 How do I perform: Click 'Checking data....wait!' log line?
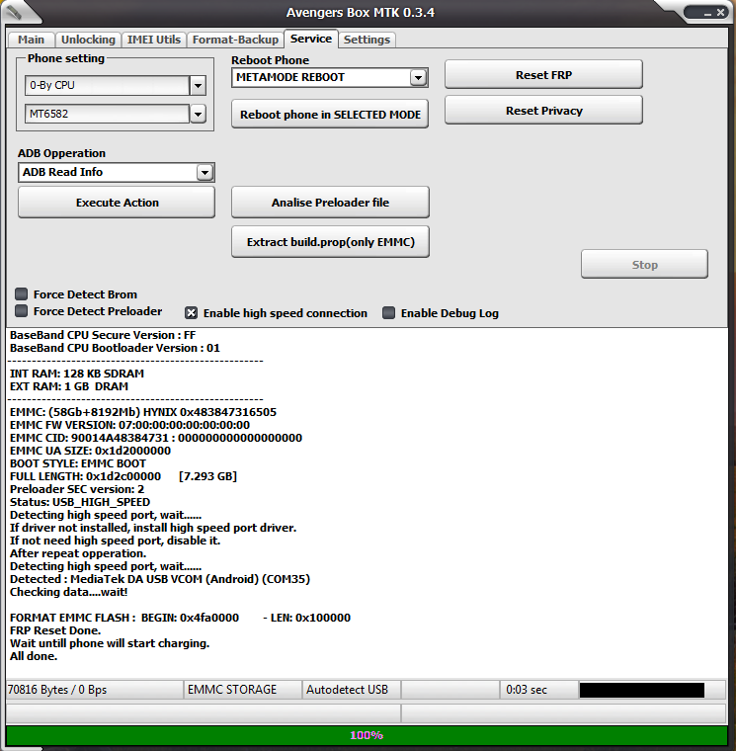tap(69, 592)
